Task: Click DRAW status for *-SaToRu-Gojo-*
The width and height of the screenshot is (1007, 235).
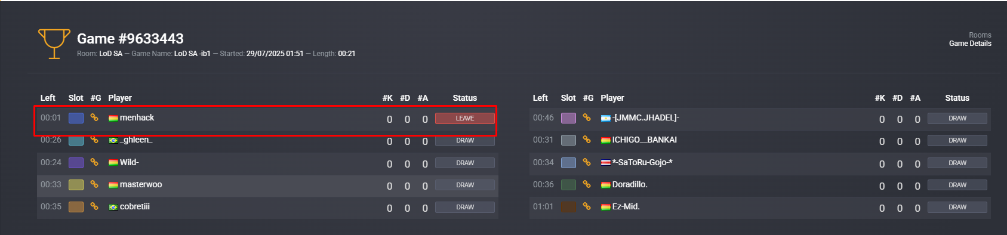Action: tap(957, 163)
